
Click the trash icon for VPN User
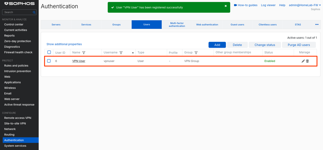pyautogui.click(x=307, y=61)
